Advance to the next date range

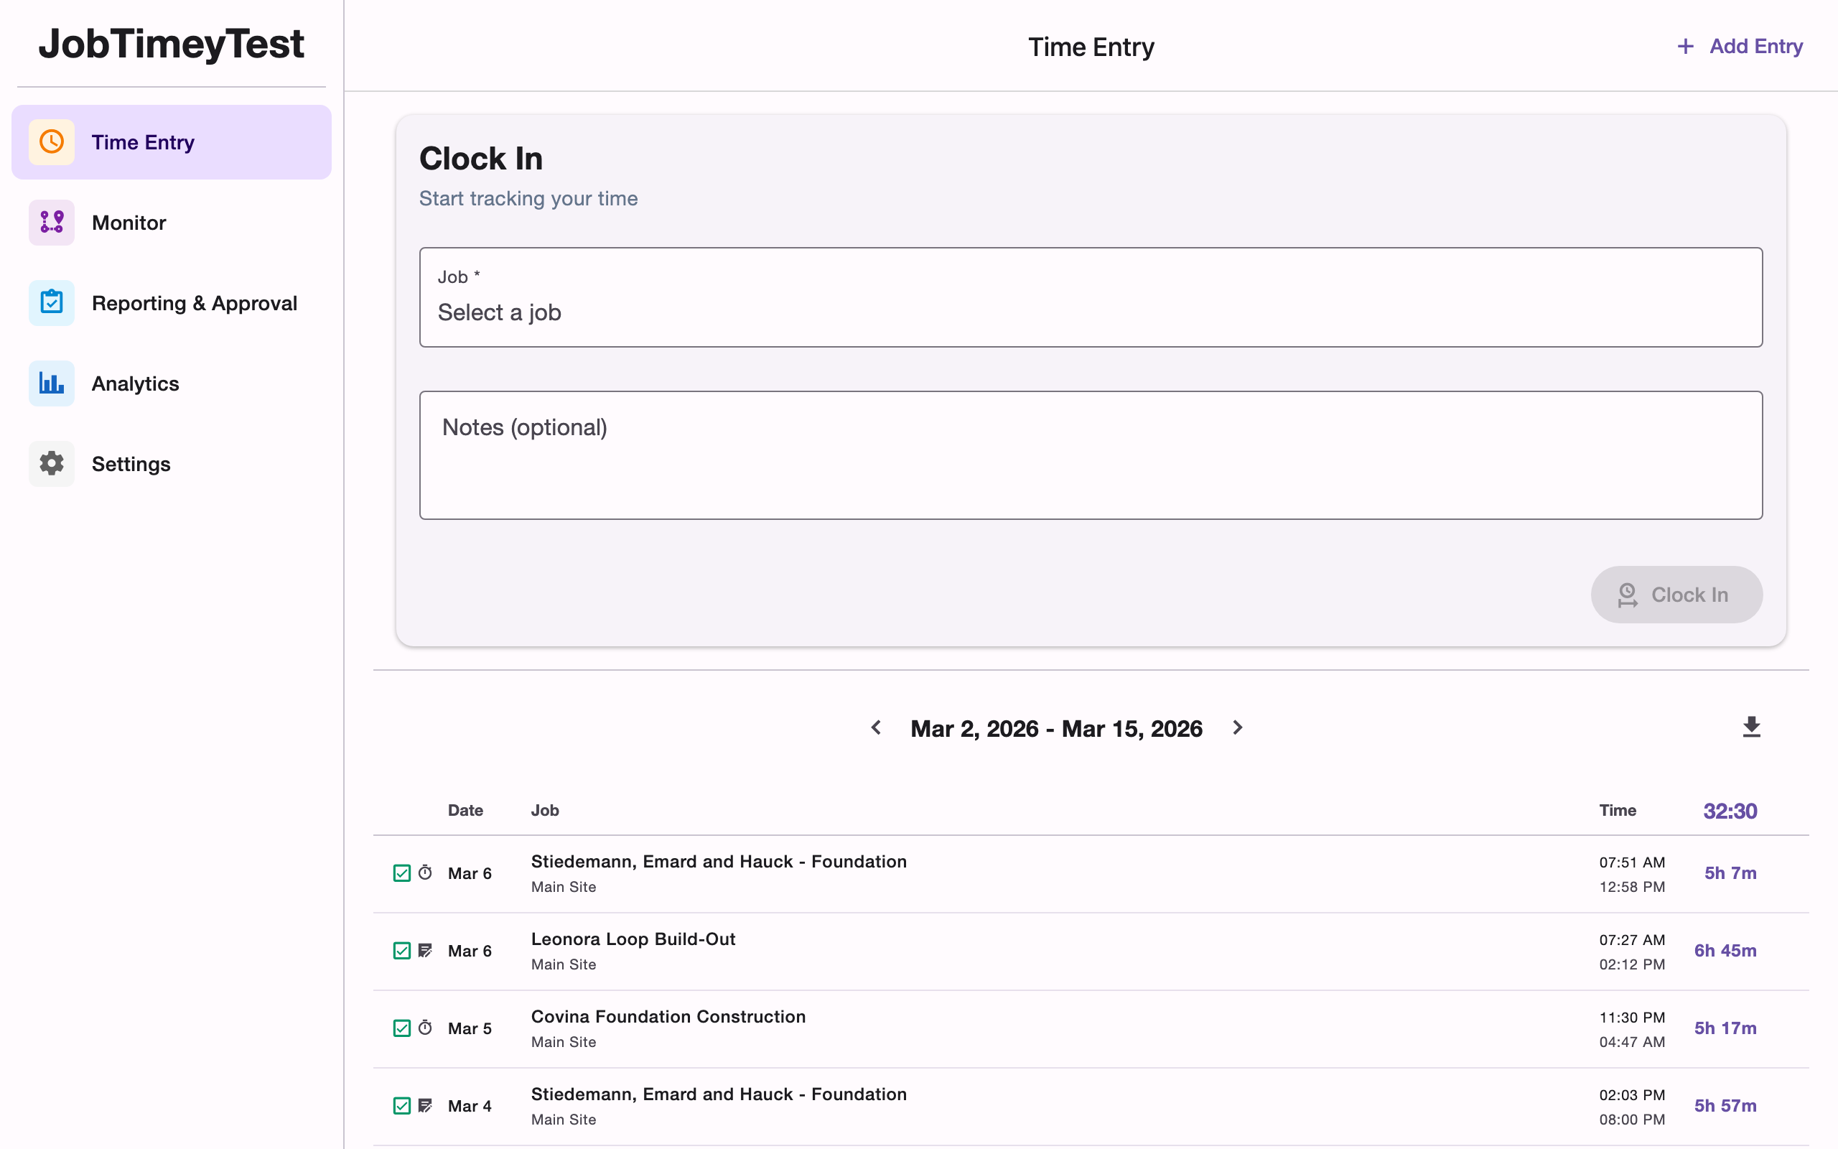[x=1238, y=728]
